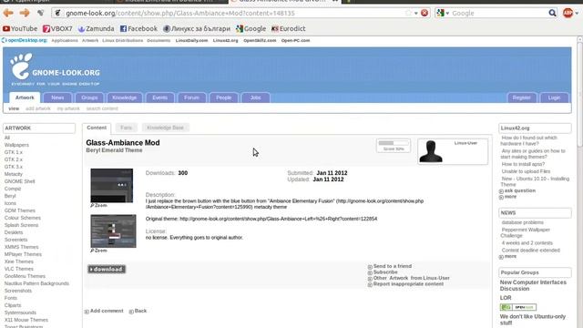
Task: Switch to the Fans tab
Action: (126, 128)
